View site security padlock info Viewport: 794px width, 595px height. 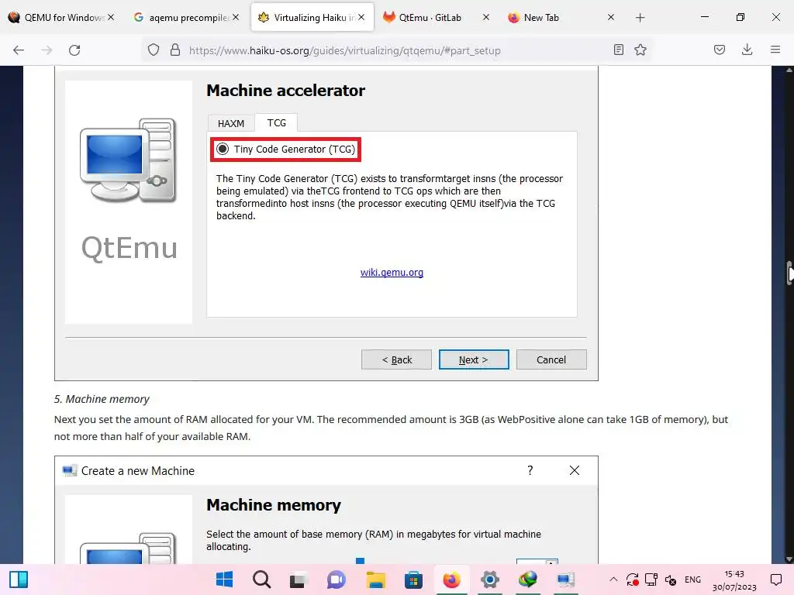pos(175,50)
